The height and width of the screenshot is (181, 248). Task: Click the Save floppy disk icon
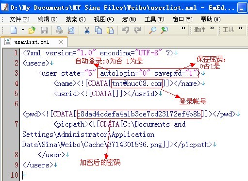point(44,30)
